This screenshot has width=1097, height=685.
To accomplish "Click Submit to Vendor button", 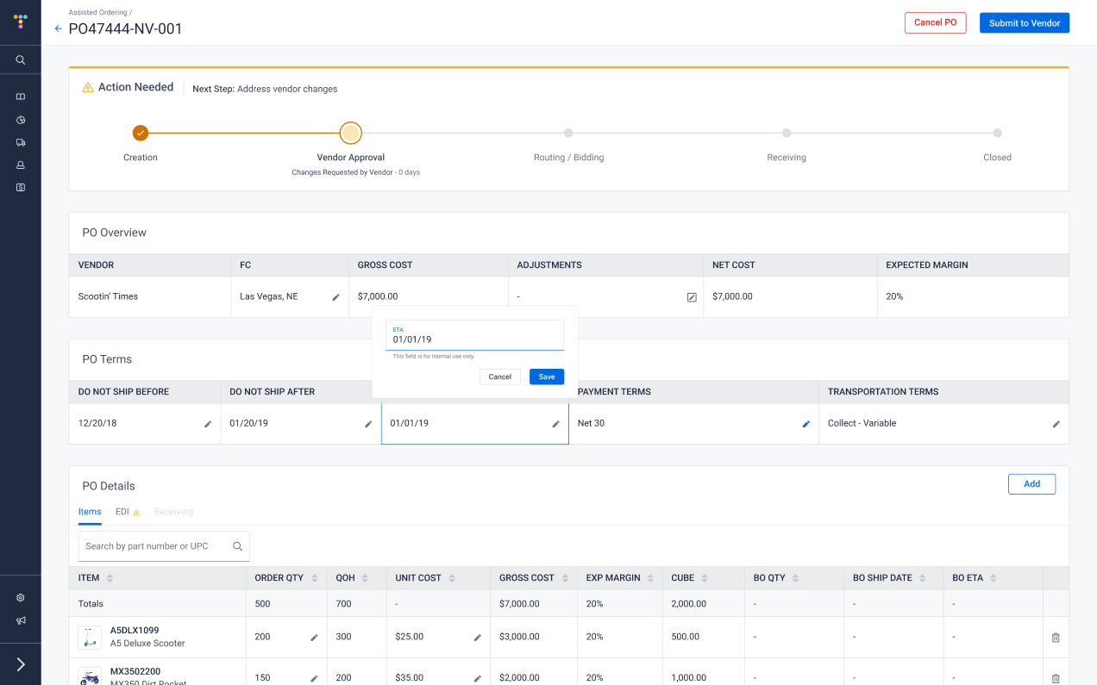I will click(x=1025, y=22).
